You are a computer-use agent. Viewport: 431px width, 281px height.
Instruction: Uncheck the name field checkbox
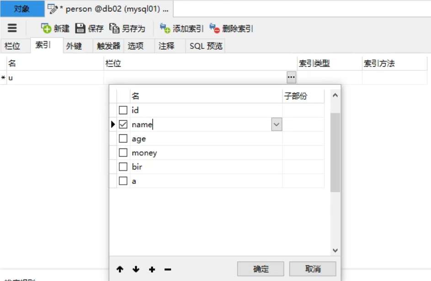pyautogui.click(x=122, y=124)
